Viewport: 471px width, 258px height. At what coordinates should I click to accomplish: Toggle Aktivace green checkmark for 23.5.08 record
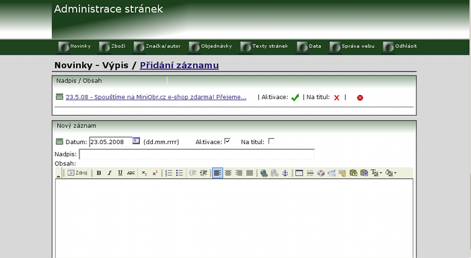tap(295, 98)
